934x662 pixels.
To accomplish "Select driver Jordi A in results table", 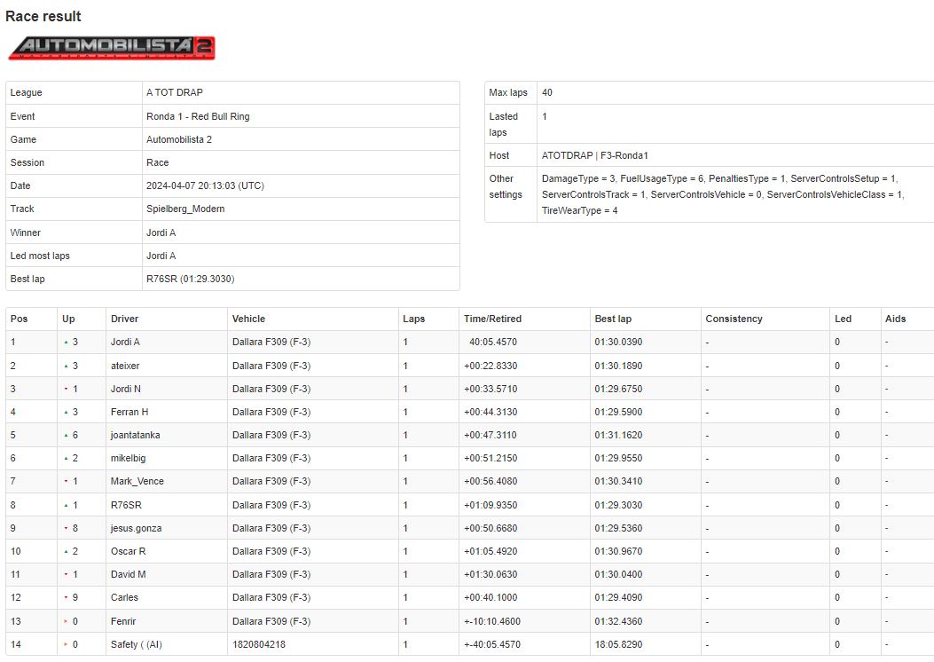I will click(x=125, y=342).
